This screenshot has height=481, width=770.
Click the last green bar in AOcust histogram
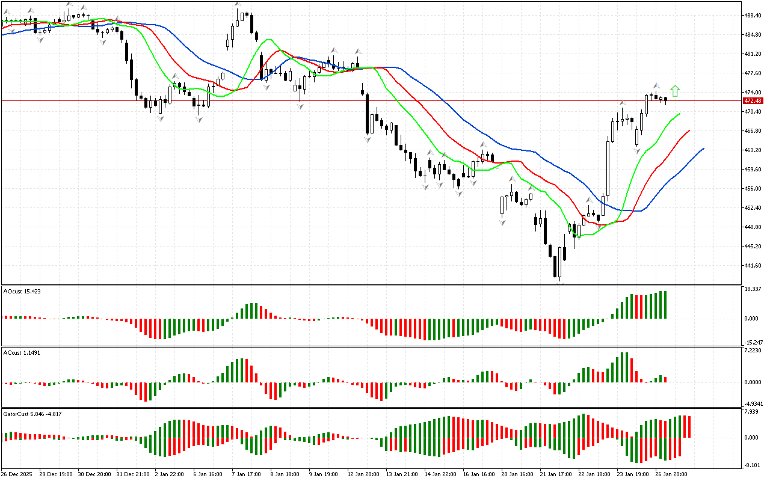click(665, 305)
